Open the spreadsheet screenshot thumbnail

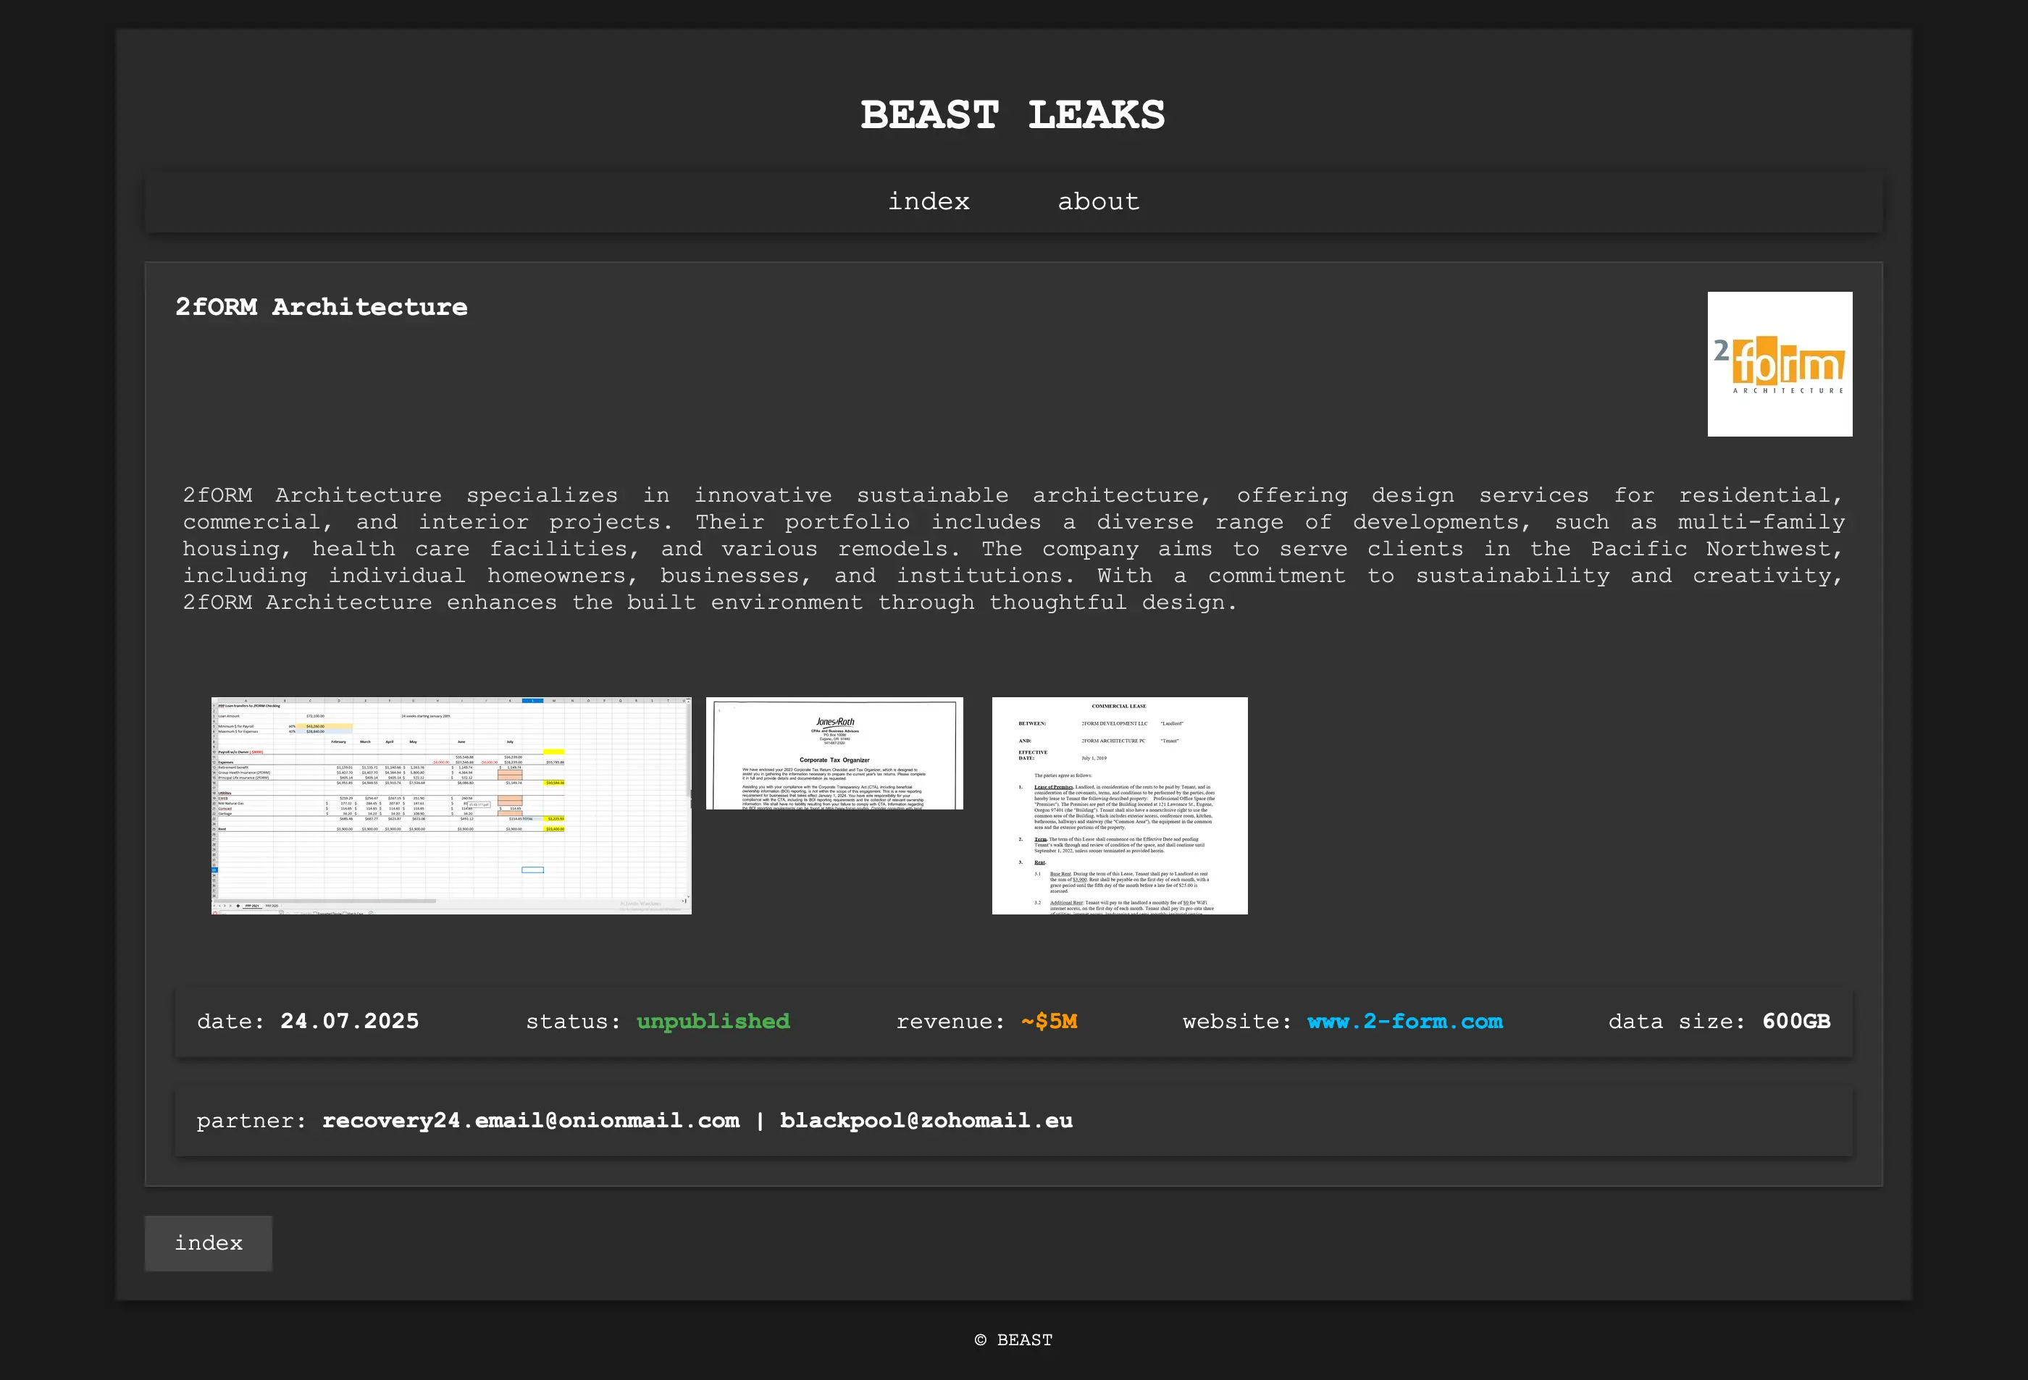coord(451,805)
